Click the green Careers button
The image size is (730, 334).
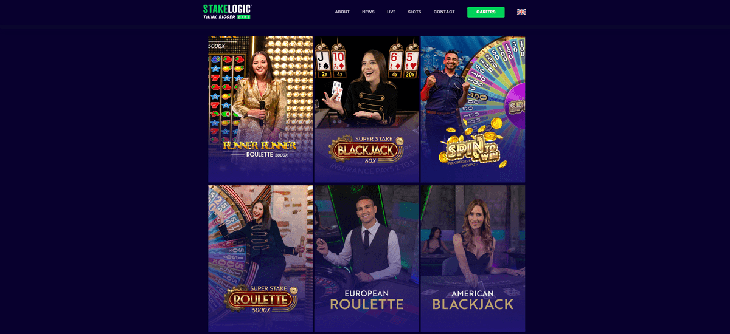pos(485,12)
